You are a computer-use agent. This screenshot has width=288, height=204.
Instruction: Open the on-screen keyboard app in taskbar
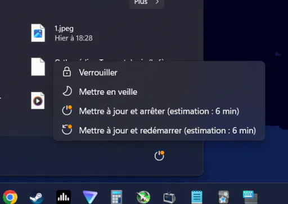click(250, 197)
